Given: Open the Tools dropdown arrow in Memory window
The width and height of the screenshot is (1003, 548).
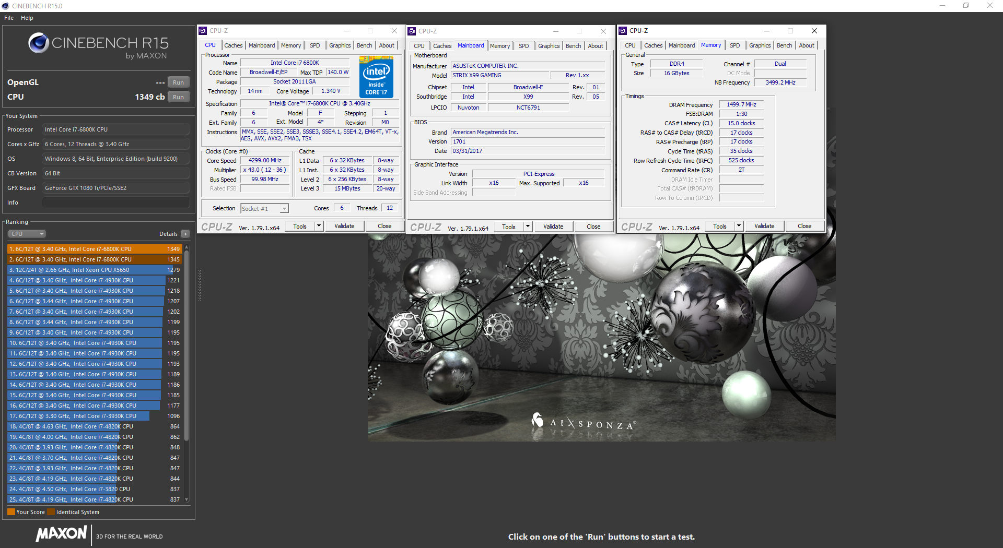Looking at the screenshot, I should (x=739, y=226).
